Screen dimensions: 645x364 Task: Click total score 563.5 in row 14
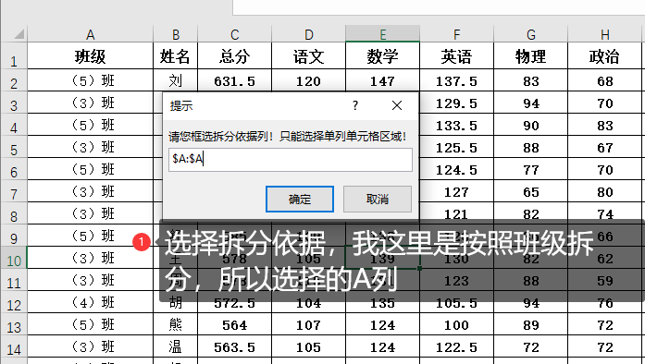(234, 347)
